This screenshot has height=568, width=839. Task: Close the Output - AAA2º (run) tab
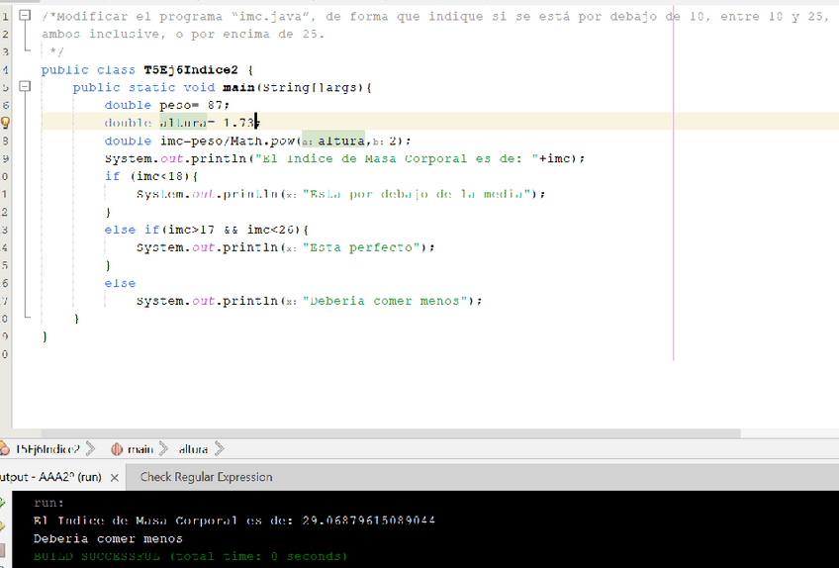click(x=115, y=478)
